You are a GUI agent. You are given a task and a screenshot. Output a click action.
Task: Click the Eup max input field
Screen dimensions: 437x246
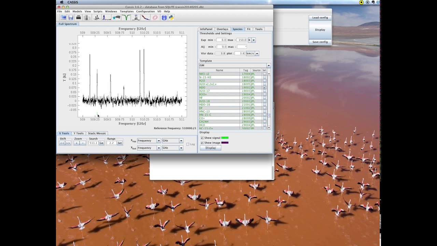point(242,40)
